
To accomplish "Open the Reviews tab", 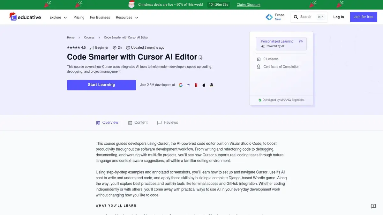I will point(168,123).
